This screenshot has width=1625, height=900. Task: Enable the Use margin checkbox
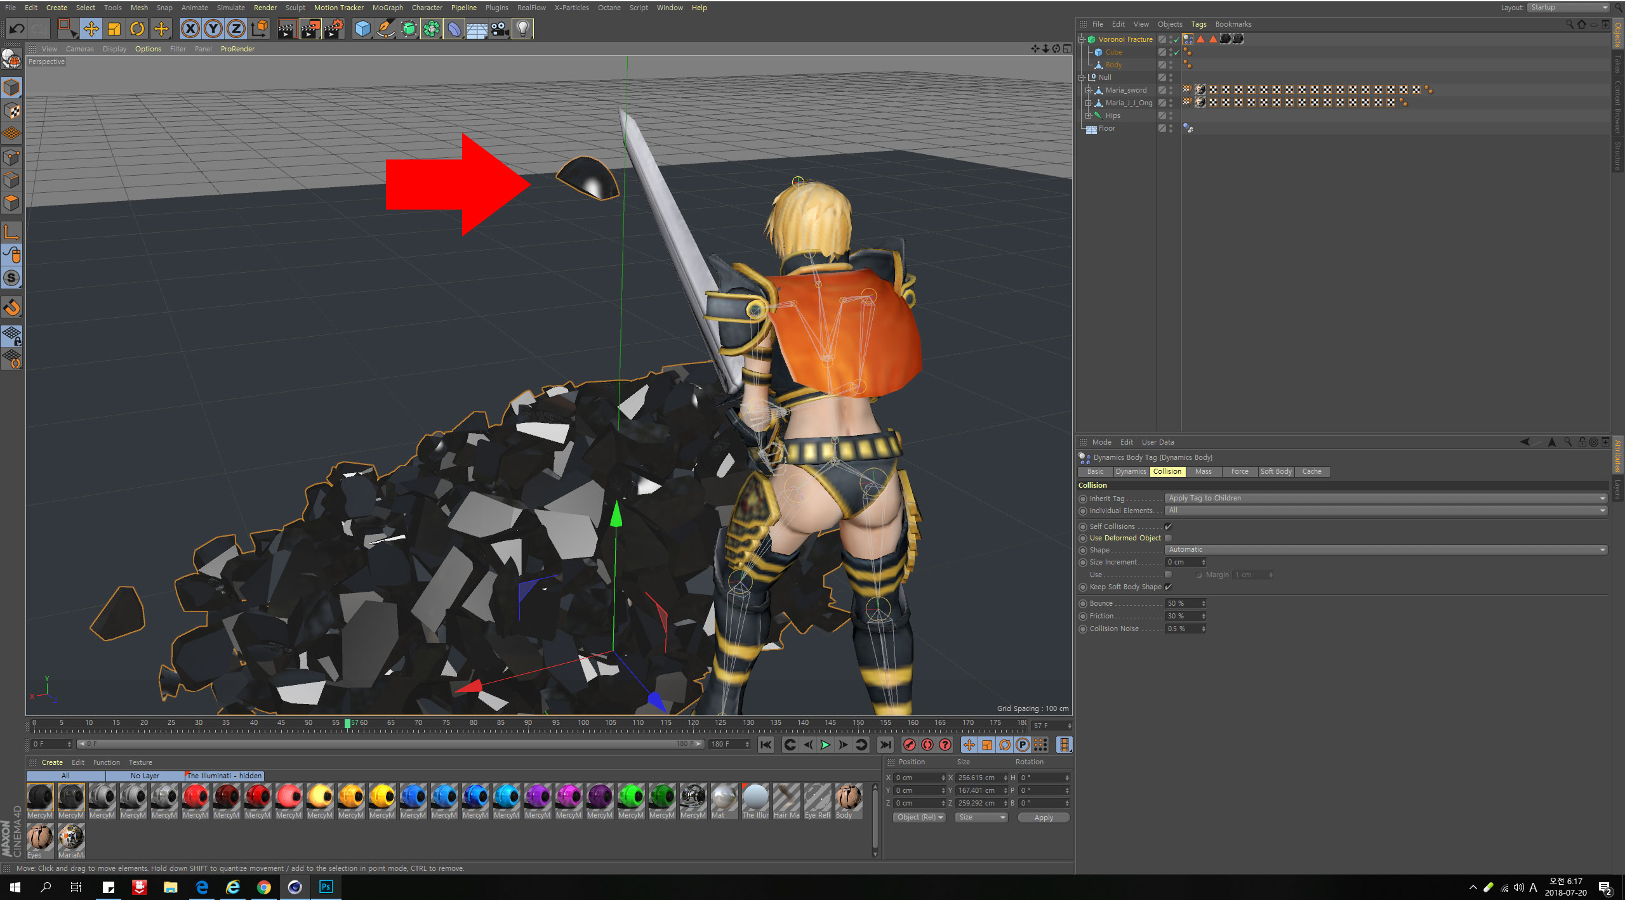point(1168,575)
